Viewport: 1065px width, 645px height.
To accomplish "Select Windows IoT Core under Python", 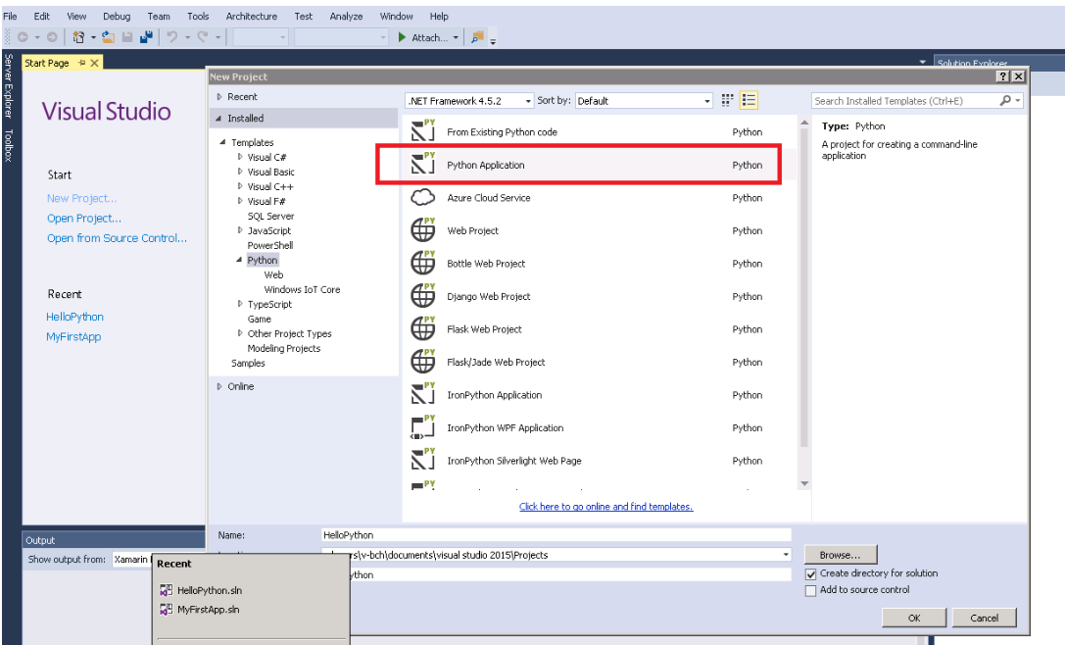I will point(302,289).
